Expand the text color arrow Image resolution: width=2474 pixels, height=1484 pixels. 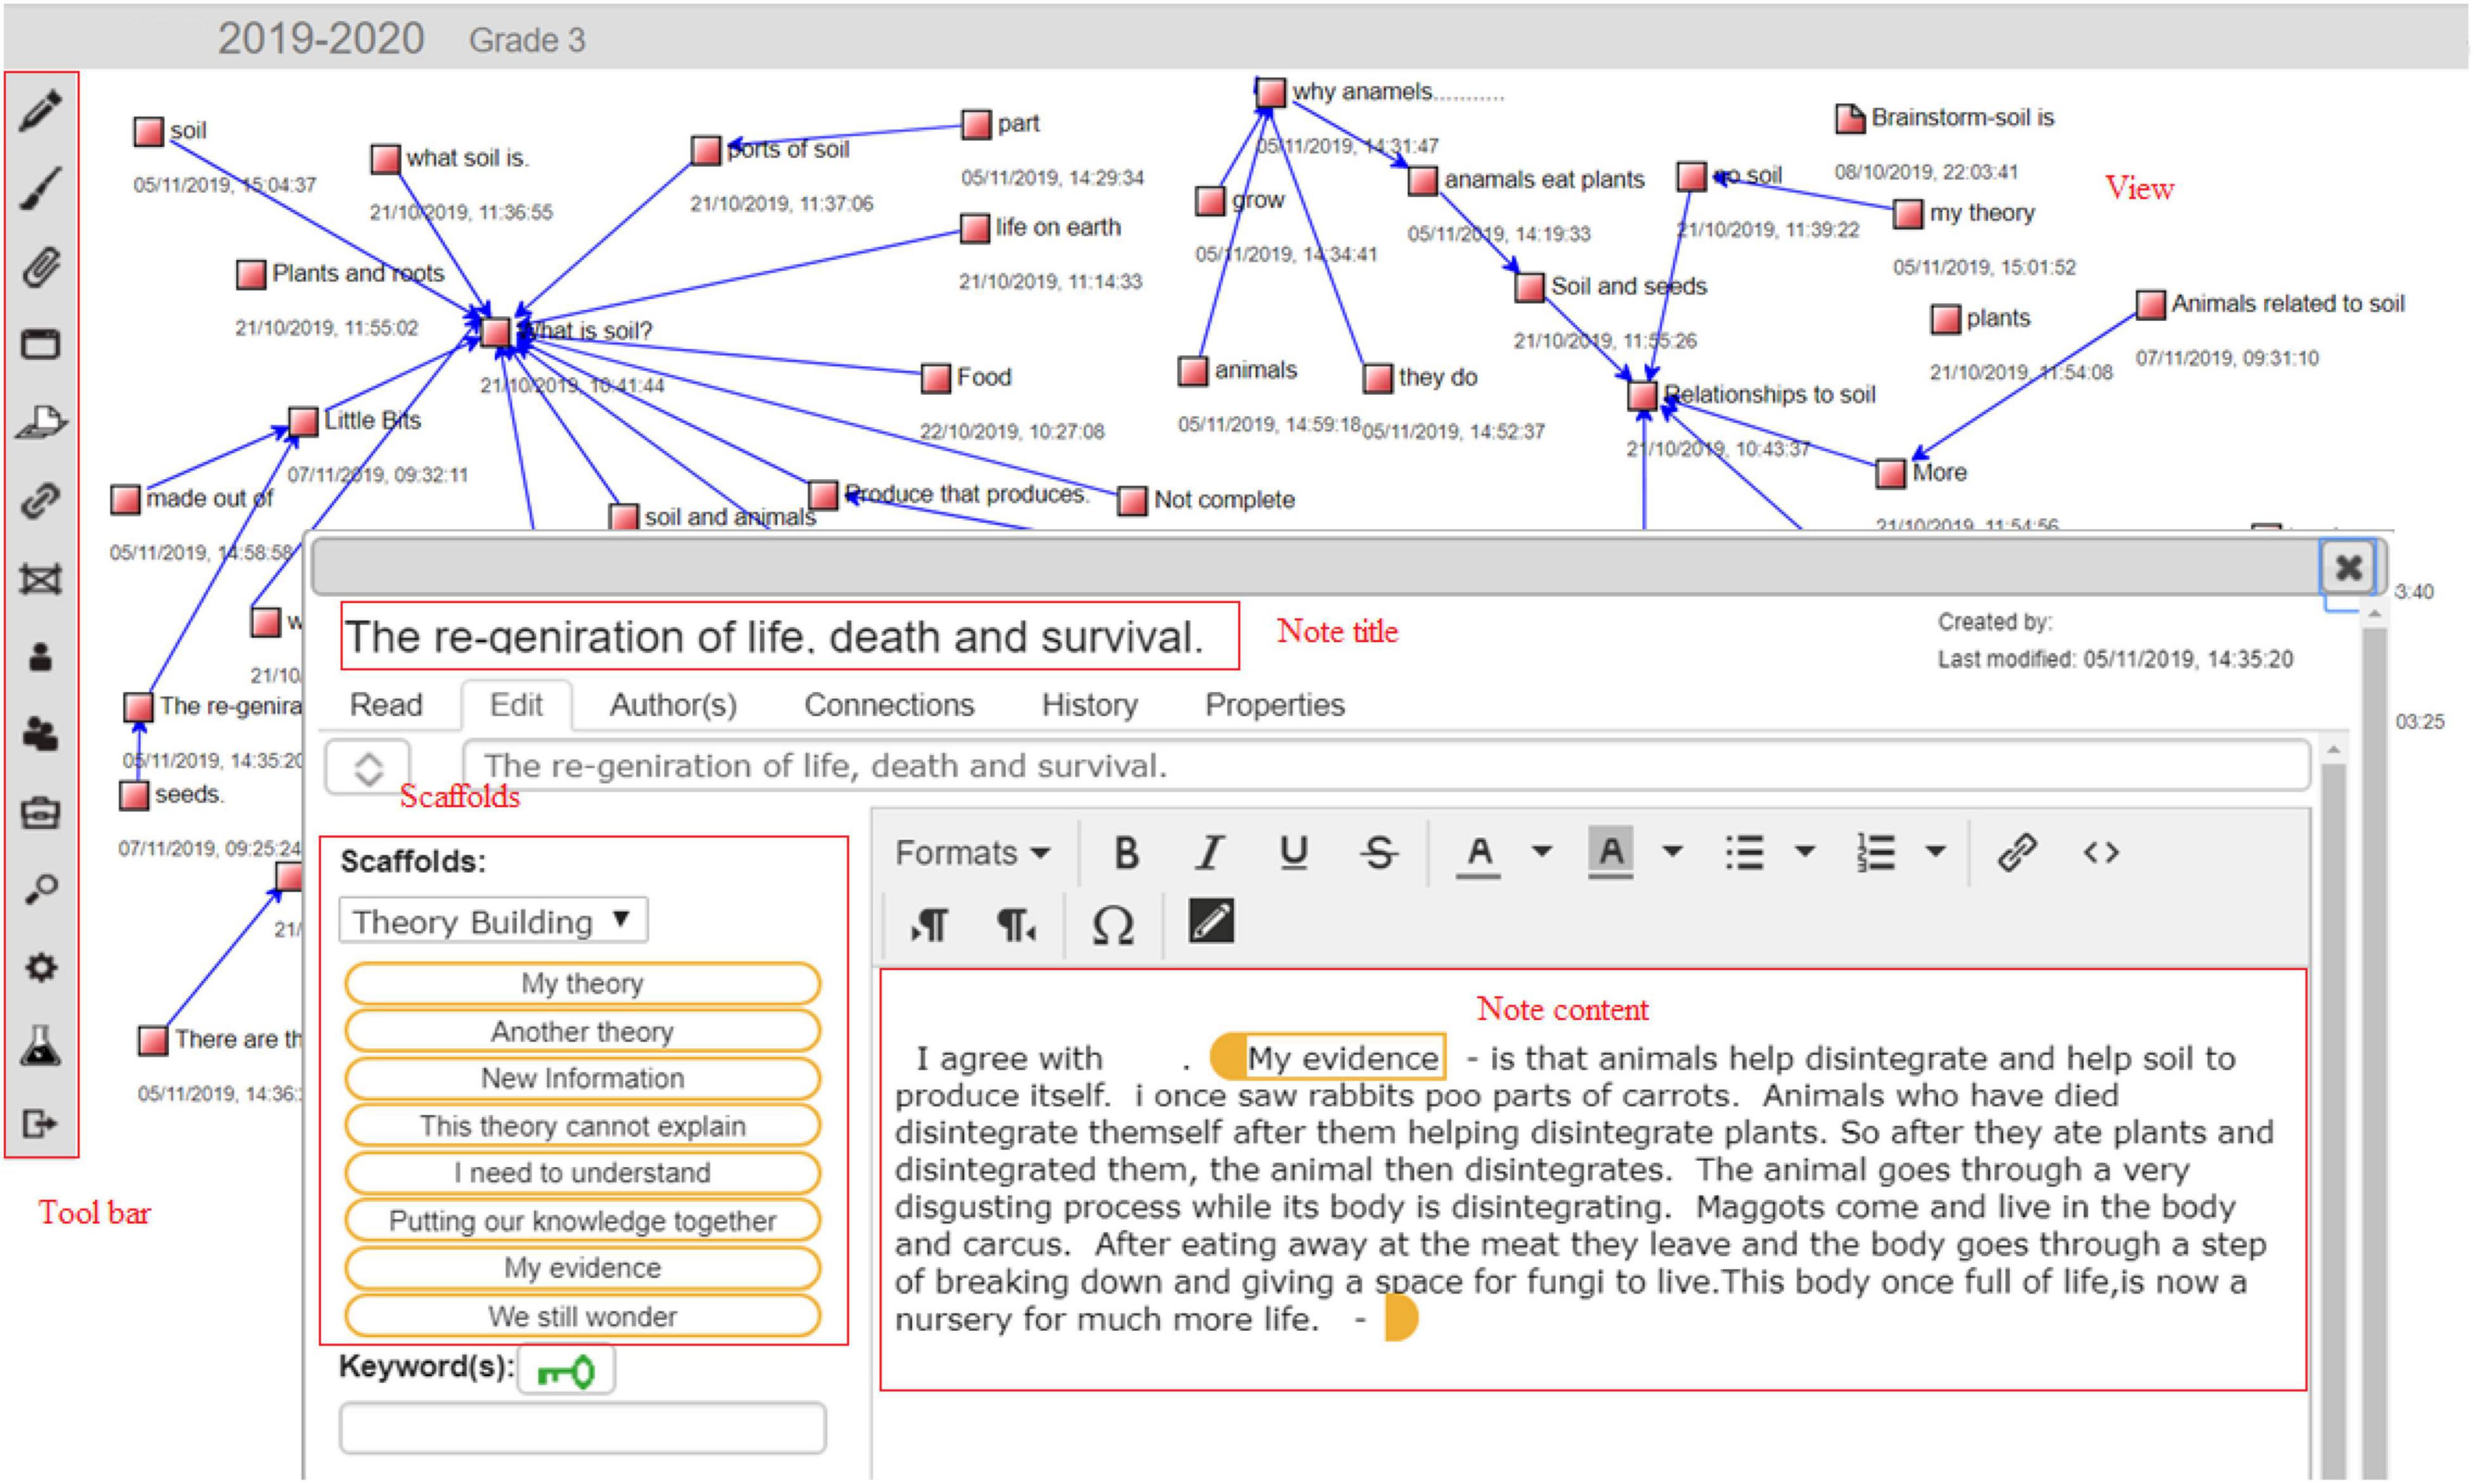click(x=1542, y=852)
